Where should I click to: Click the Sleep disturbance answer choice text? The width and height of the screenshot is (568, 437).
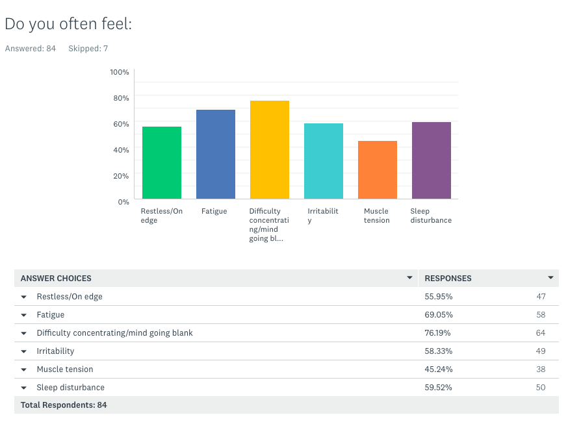pos(70,388)
